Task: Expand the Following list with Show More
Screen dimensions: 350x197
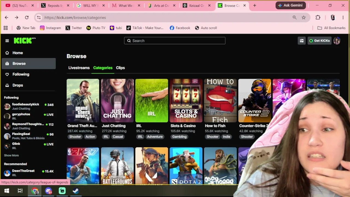Action: click(x=11, y=155)
